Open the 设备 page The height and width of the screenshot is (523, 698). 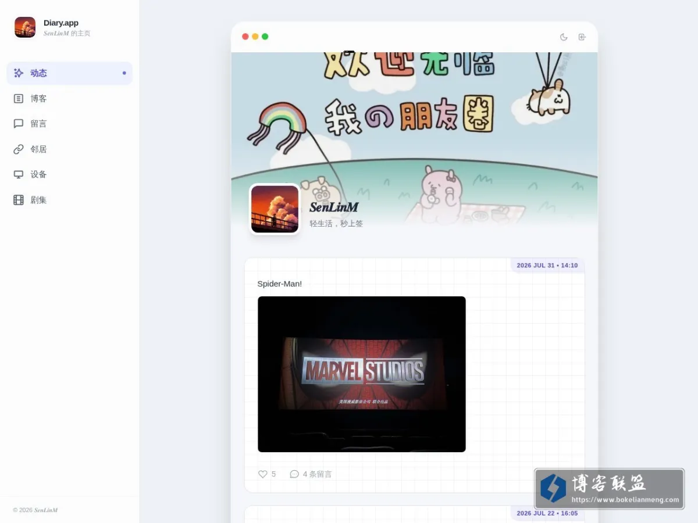pyautogui.click(x=70, y=174)
